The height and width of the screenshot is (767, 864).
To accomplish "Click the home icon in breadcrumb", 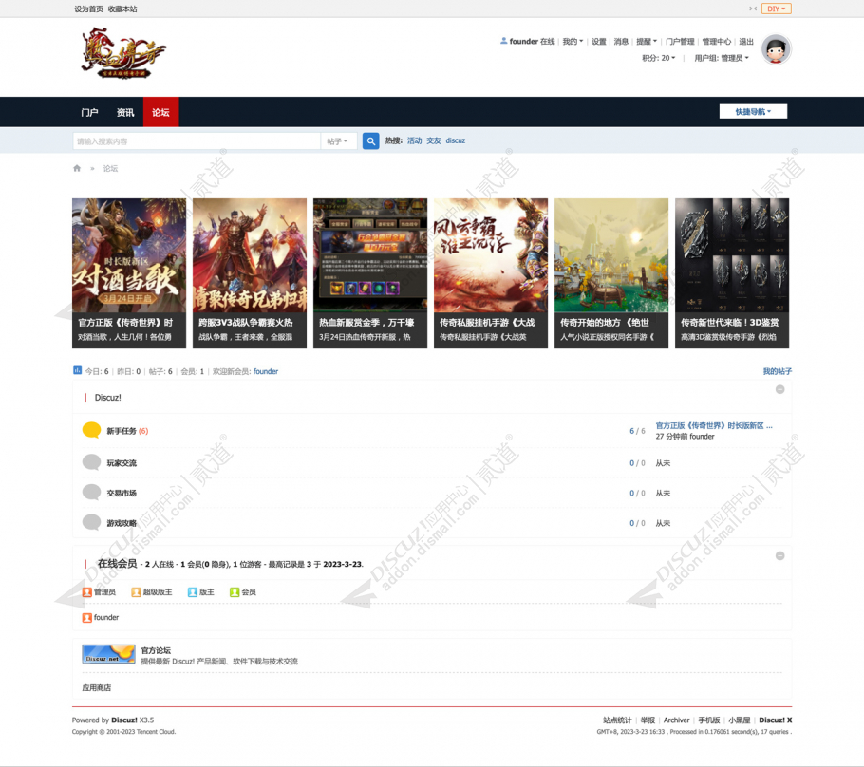I will [77, 168].
